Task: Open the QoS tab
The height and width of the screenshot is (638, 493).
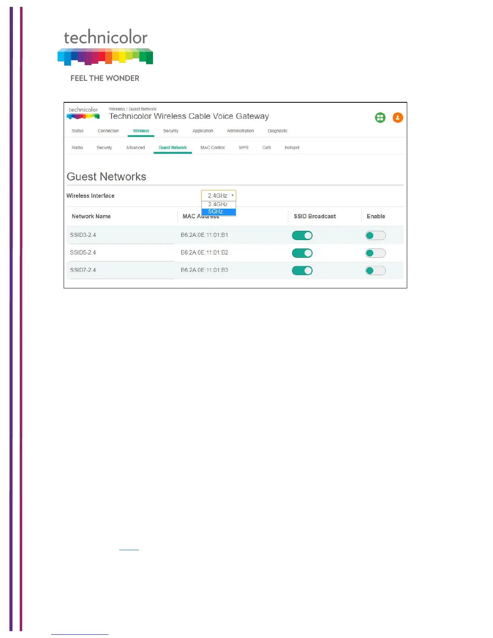Action: [x=267, y=148]
